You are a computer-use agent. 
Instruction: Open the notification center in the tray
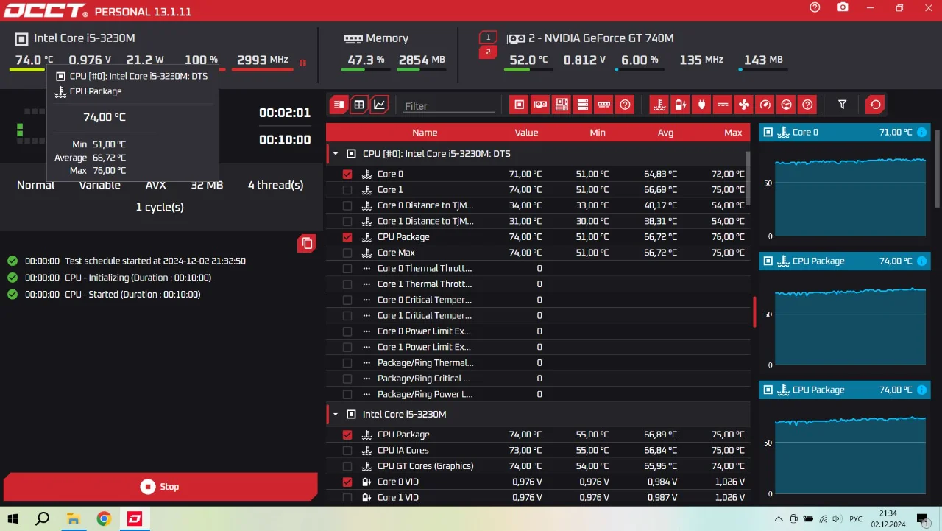click(x=923, y=519)
